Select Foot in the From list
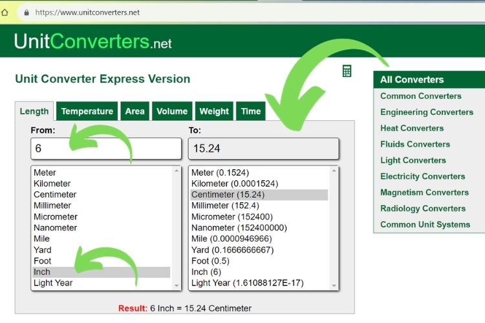 click(x=43, y=261)
